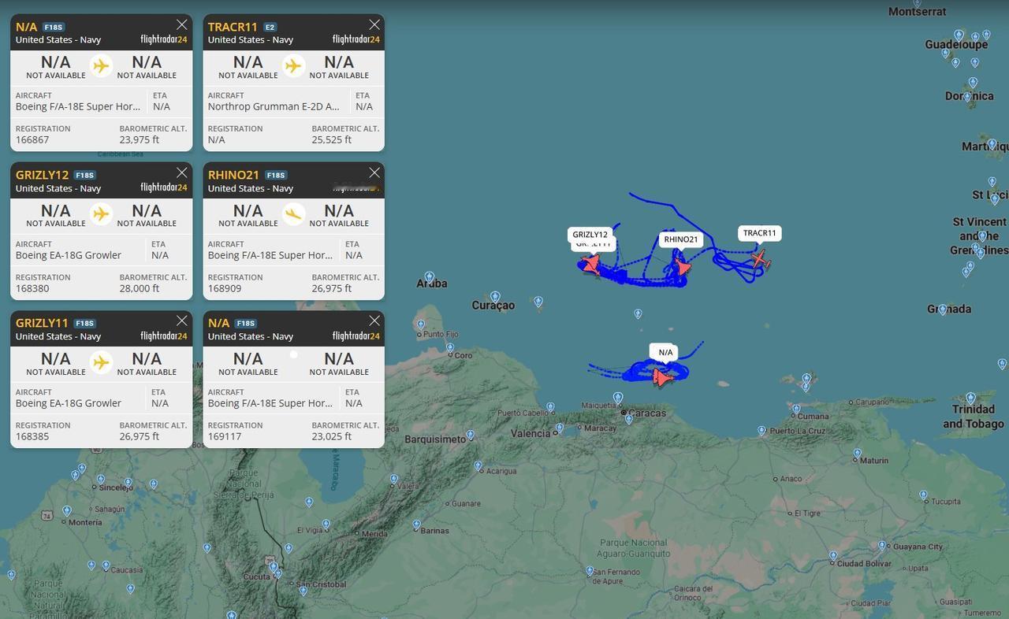Click the RHINO21 callsign in the card header
Image resolution: width=1009 pixels, height=619 pixels.
coord(233,175)
